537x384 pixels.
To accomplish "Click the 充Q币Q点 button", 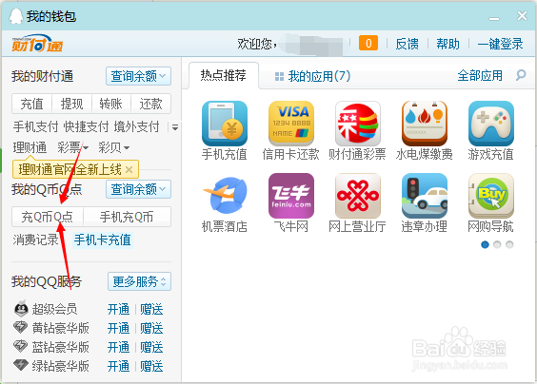I will point(48,217).
